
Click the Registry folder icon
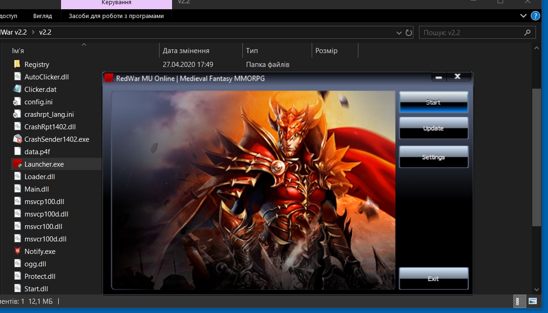[17, 64]
